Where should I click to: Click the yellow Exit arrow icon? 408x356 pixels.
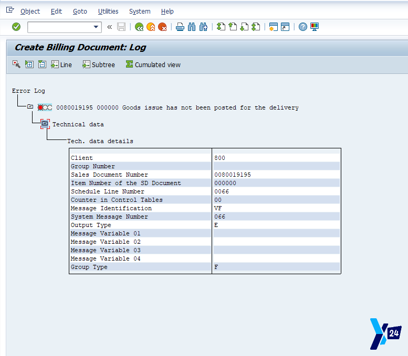coord(151,27)
